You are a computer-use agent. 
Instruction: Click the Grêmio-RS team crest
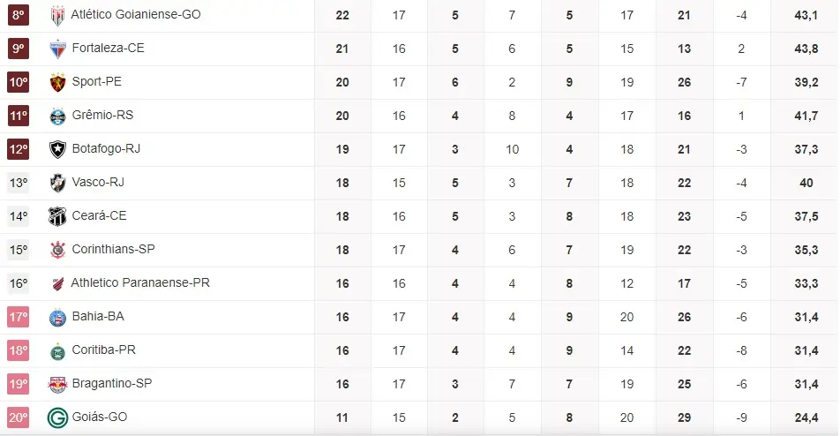coord(57,116)
